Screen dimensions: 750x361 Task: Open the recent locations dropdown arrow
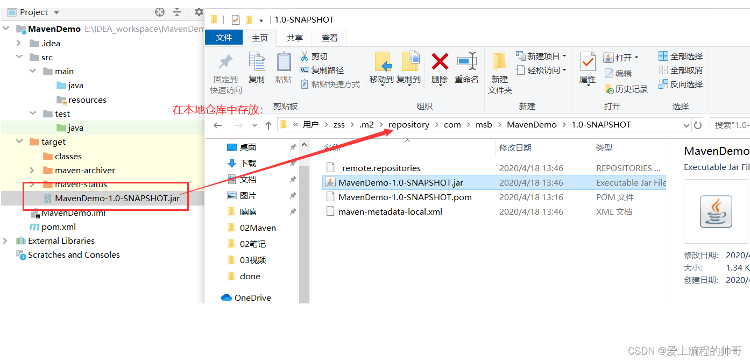click(x=254, y=125)
